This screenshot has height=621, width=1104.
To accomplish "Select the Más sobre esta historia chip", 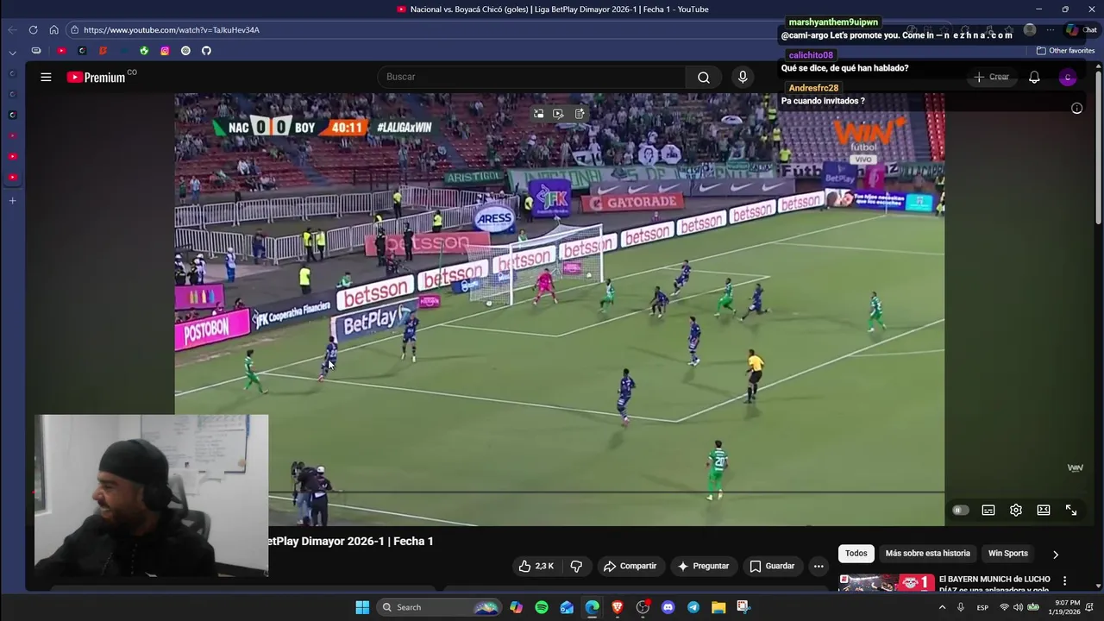I will 928,553.
